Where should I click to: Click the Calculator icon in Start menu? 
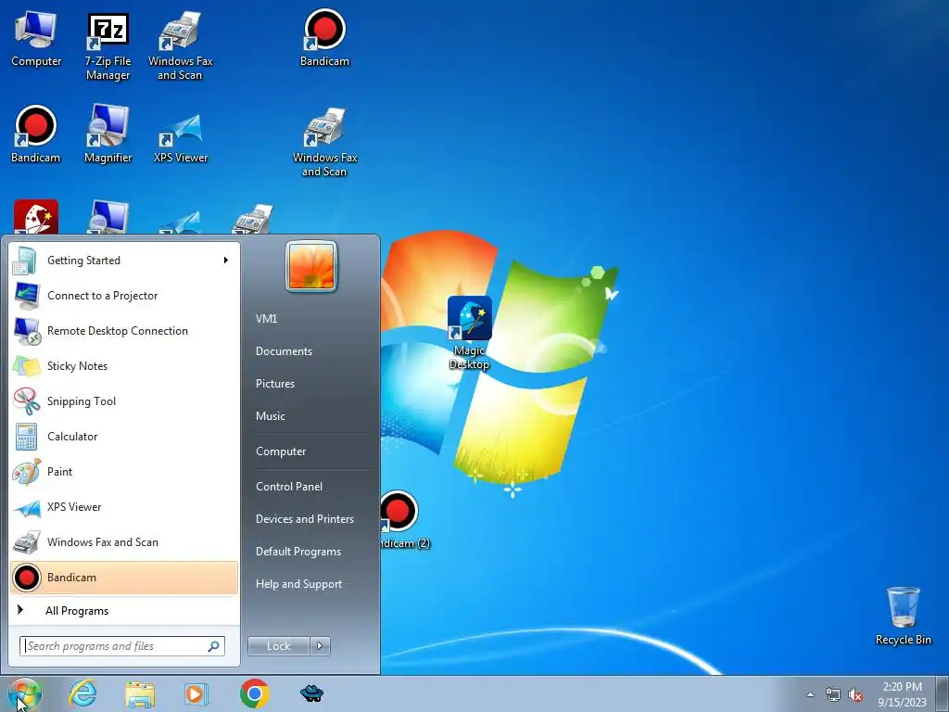[26, 437]
